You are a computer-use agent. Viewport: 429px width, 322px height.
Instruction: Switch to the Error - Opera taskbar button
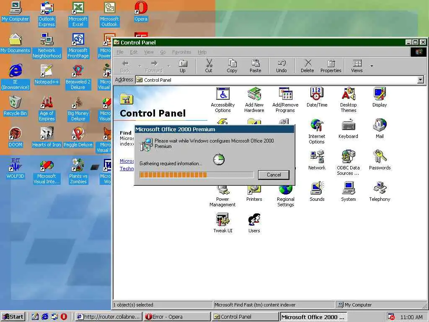[177, 317]
